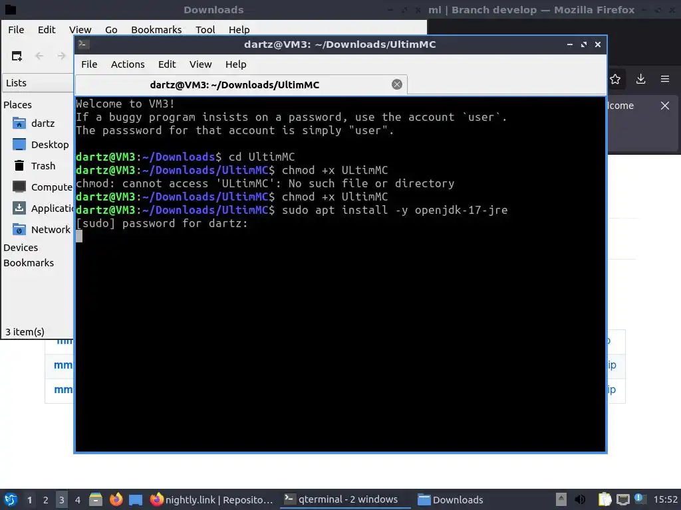
Task: Select the dartz@VM3 terminal tab
Action: click(x=241, y=84)
